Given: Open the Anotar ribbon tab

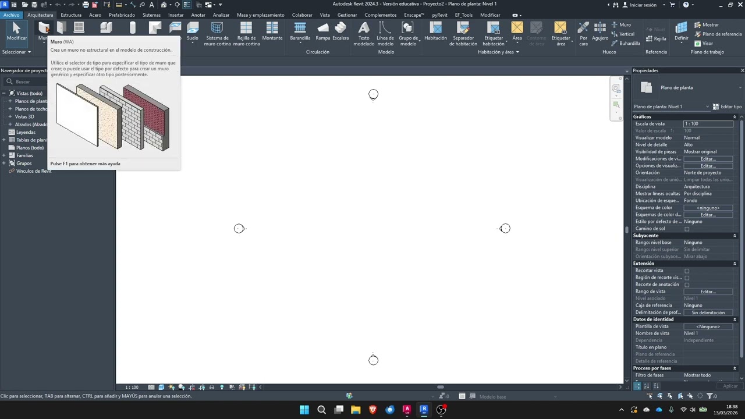Looking at the screenshot, I should click(x=198, y=15).
